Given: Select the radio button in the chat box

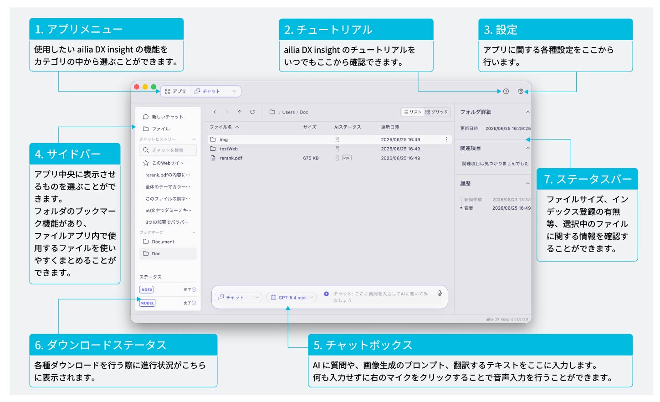Looking at the screenshot, I should (326, 294).
